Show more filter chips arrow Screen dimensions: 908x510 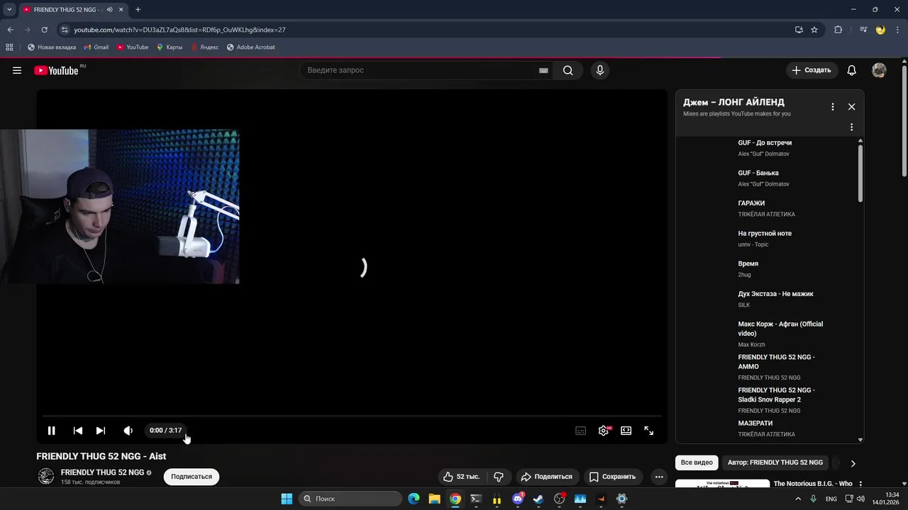pyautogui.click(x=853, y=463)
